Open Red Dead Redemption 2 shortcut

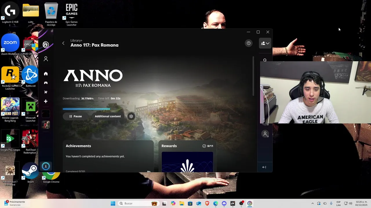(30, 142)
